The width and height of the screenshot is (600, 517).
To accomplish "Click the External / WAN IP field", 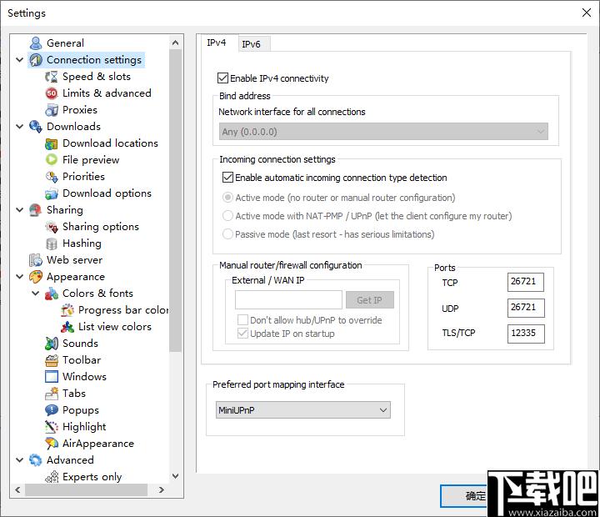I will point(288,300).
